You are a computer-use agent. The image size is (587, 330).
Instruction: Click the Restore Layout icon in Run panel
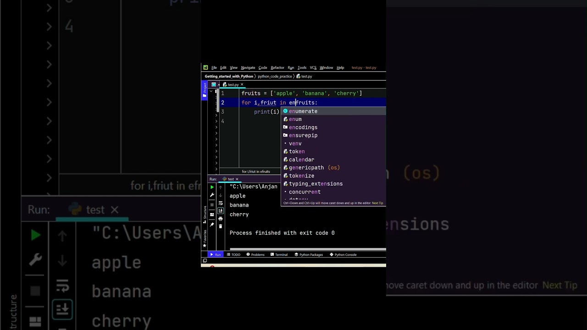pyautogui.click(x=212, y=214)
